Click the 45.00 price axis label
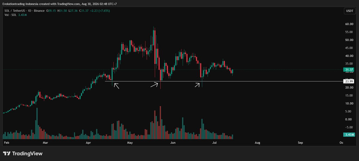Image resolution: width=359 pixels, height=161 pixels. click(x=349, y=48)
